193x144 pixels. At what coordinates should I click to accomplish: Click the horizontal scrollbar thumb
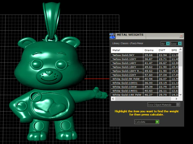[143, 99]
